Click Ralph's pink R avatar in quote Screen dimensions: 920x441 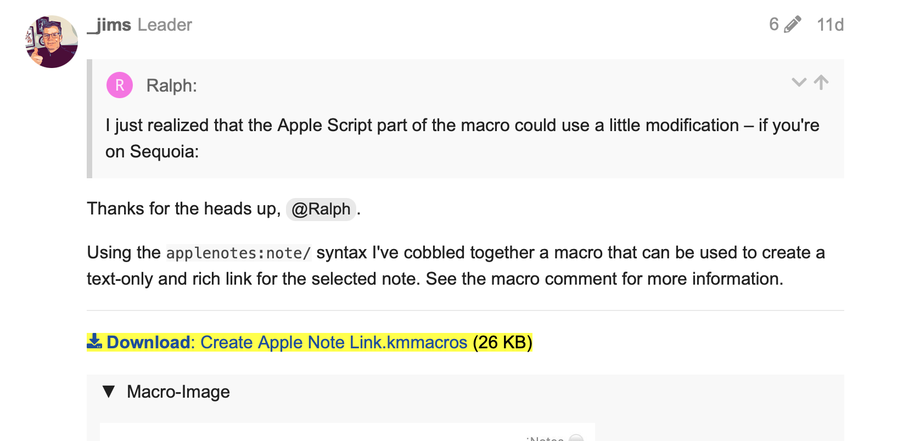[x=120, y=85]
